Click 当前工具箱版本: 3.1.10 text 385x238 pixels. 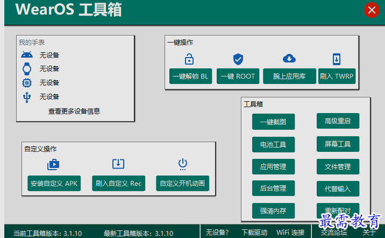tap(48, 233)
